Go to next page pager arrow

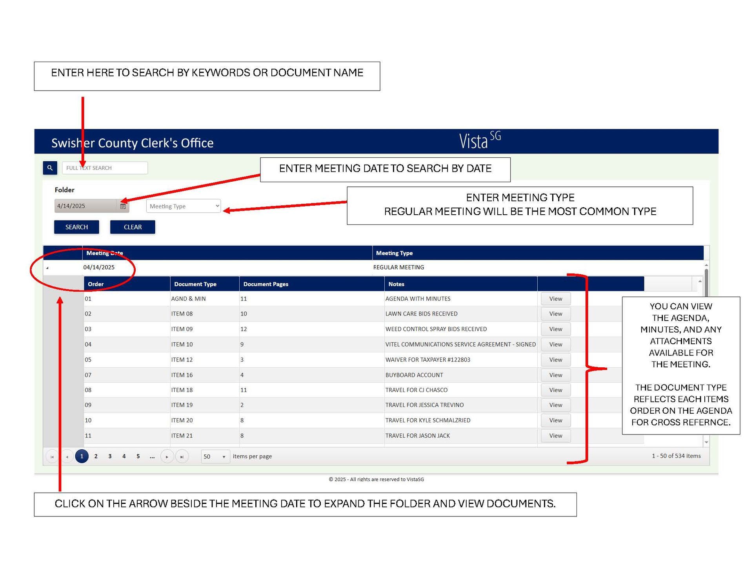pos(167,457)
